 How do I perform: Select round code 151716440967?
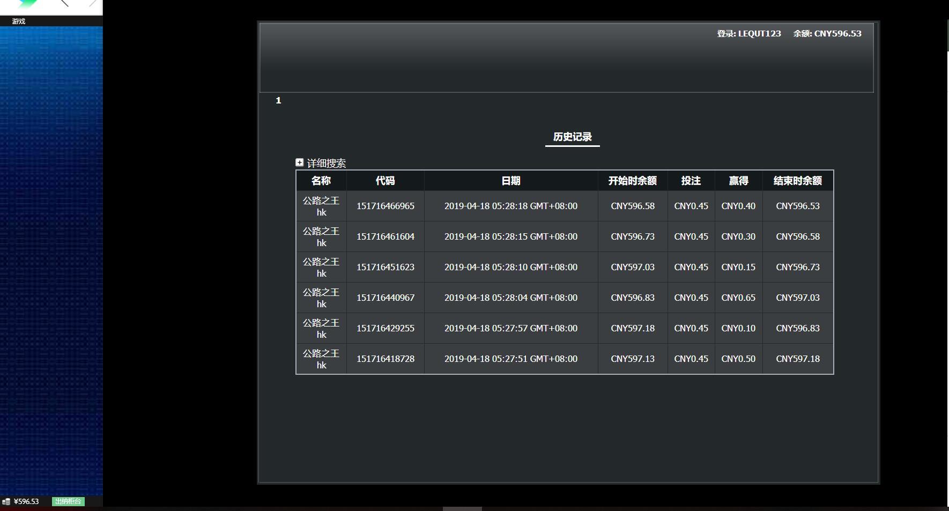click(x=385, y=298)
